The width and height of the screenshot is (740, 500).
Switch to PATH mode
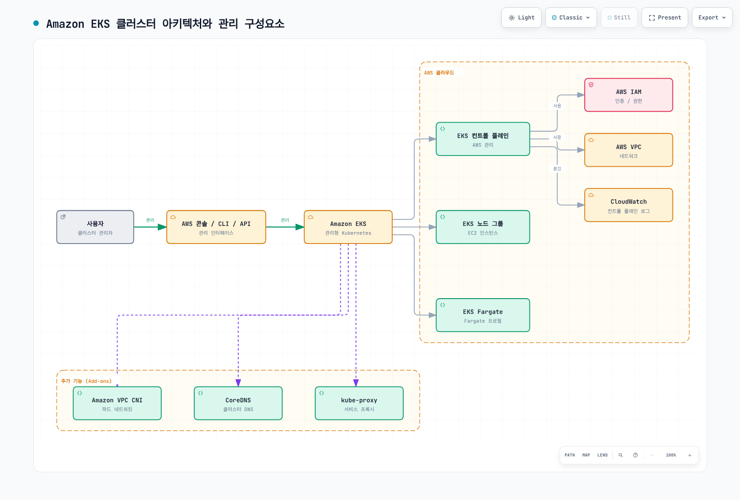pyautogui.click(x=570, y=455)
